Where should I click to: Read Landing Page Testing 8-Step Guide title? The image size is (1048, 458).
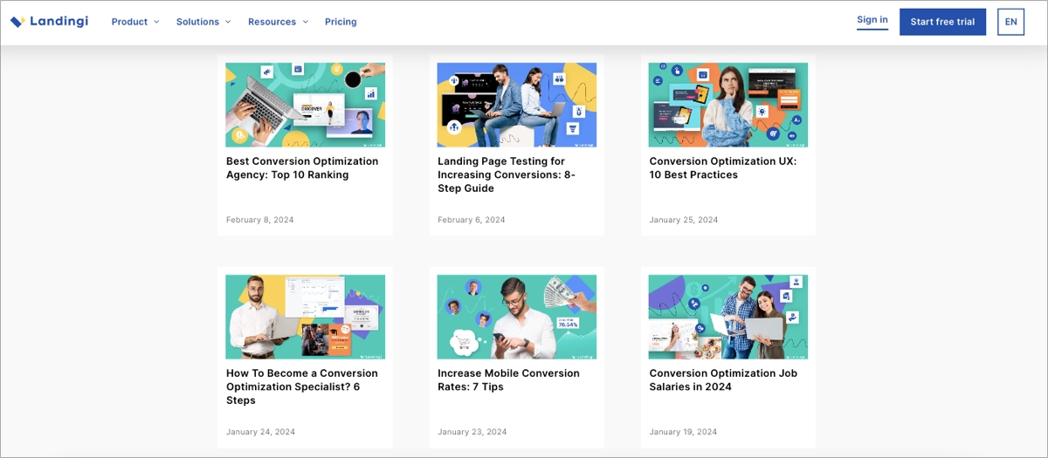(507, 174)
